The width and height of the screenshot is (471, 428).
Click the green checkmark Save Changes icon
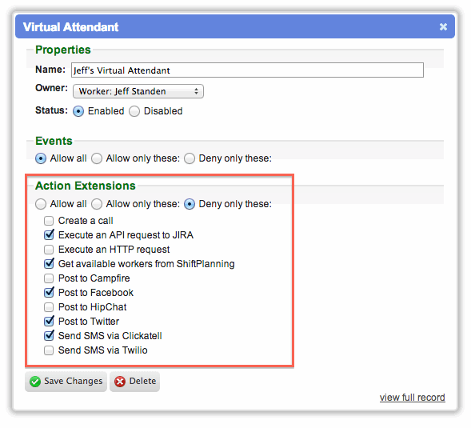(x=35, y=382)
